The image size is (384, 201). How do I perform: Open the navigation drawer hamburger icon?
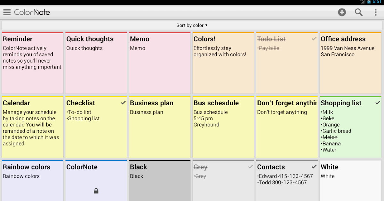point(7,12)
